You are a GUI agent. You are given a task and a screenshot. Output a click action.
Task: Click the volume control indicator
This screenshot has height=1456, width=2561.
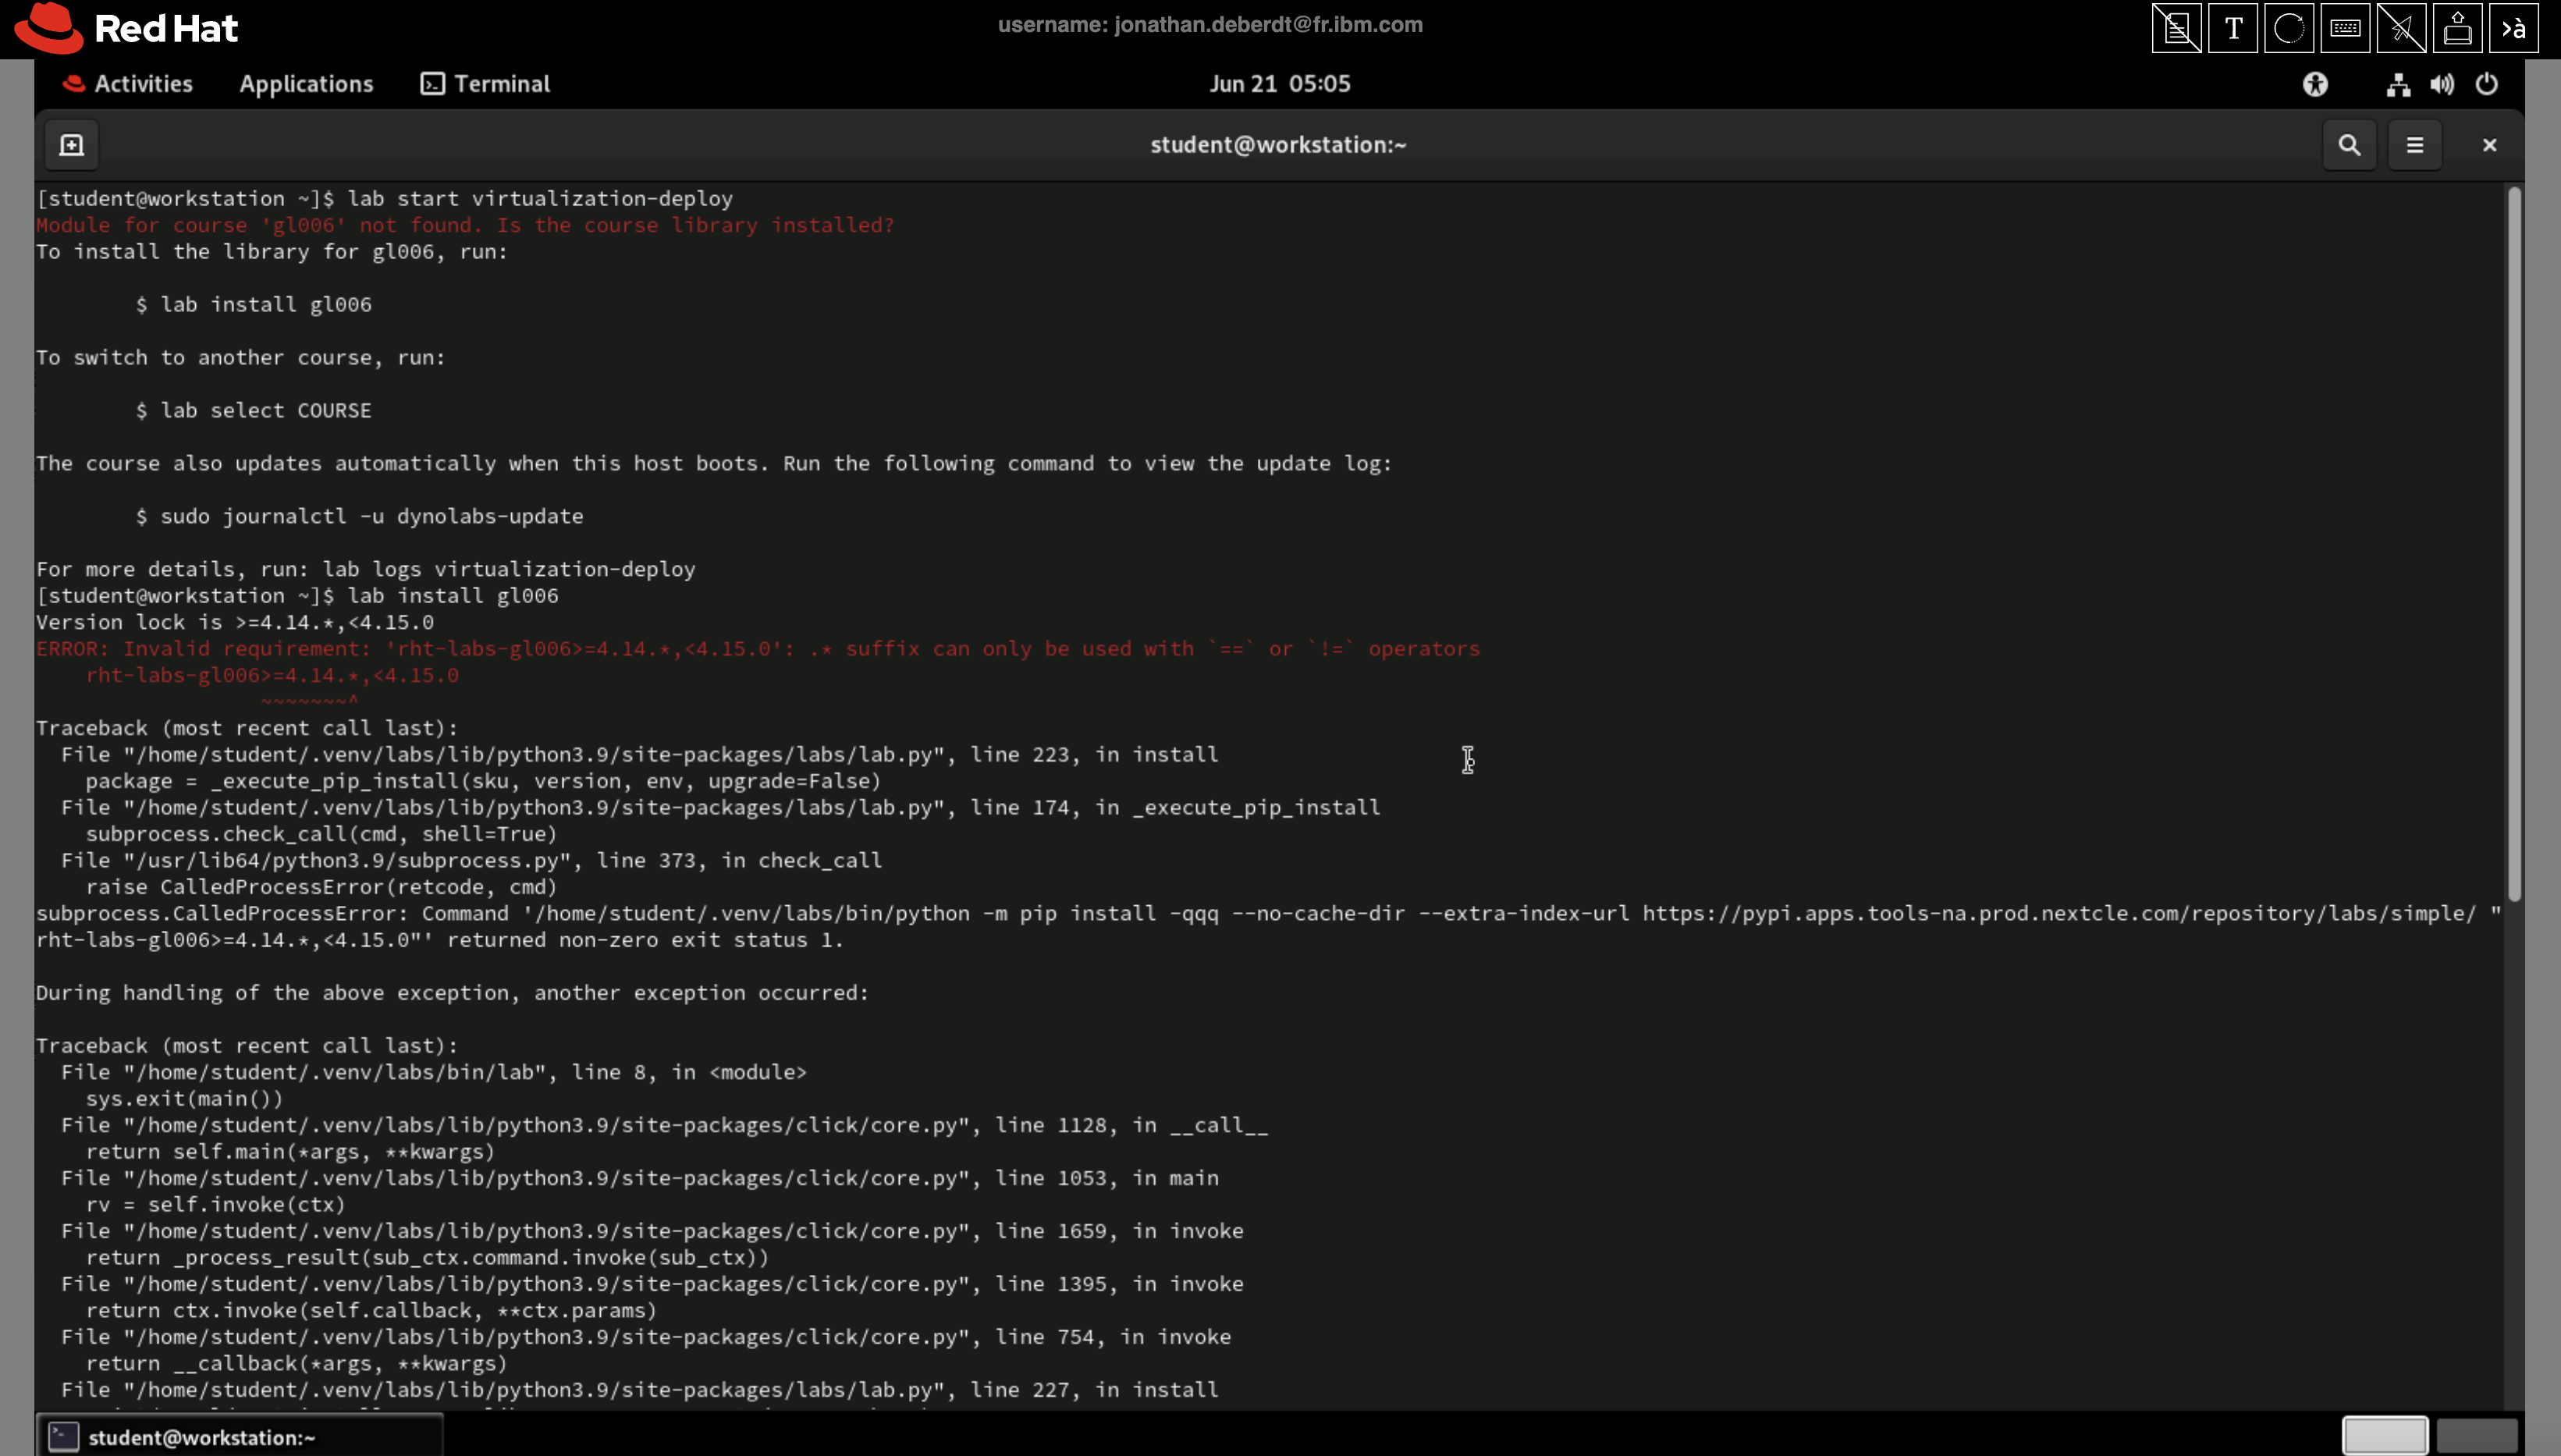[x=2440, y=84]
